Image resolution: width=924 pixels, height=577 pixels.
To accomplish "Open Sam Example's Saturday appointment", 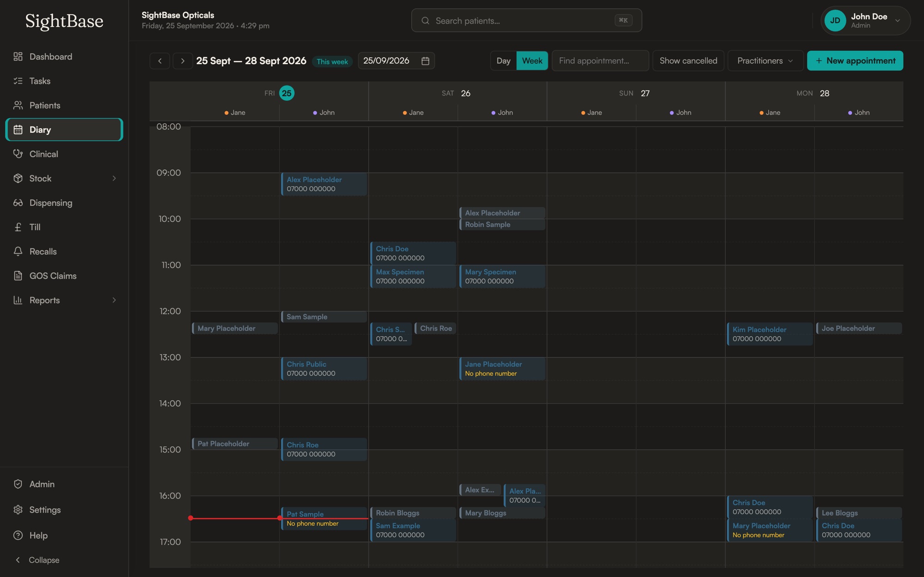I will [413, 530].
